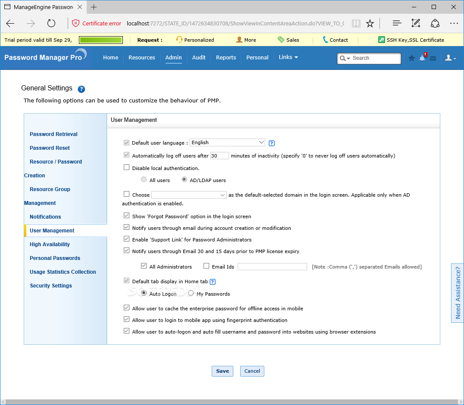
Task: Open the Resources tab
Action: [x=142, y=58]
